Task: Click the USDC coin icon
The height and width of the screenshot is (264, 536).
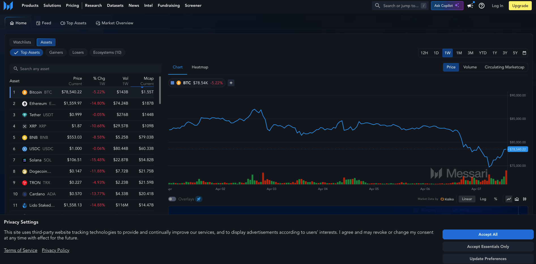Action: (25, 149)
